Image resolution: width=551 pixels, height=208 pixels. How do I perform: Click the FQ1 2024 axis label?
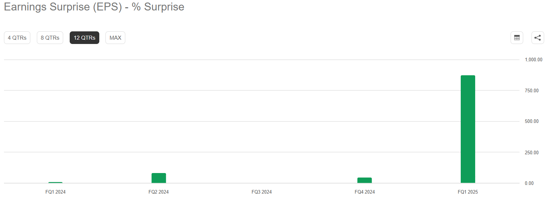tap(56, 192)
